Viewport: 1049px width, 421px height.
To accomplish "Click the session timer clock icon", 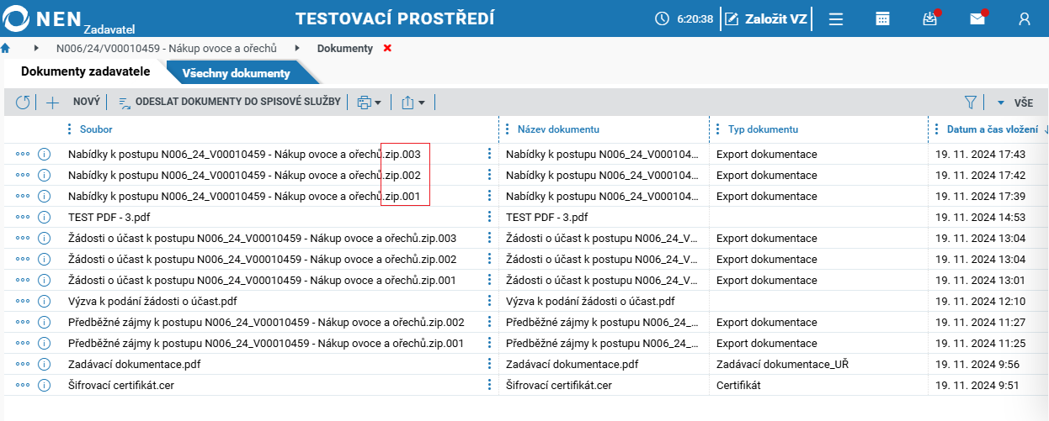I will tap(663, 18).
